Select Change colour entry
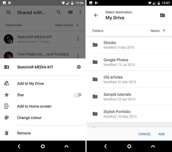This screenshot has width=172, height=152. (x=43, y=118)
